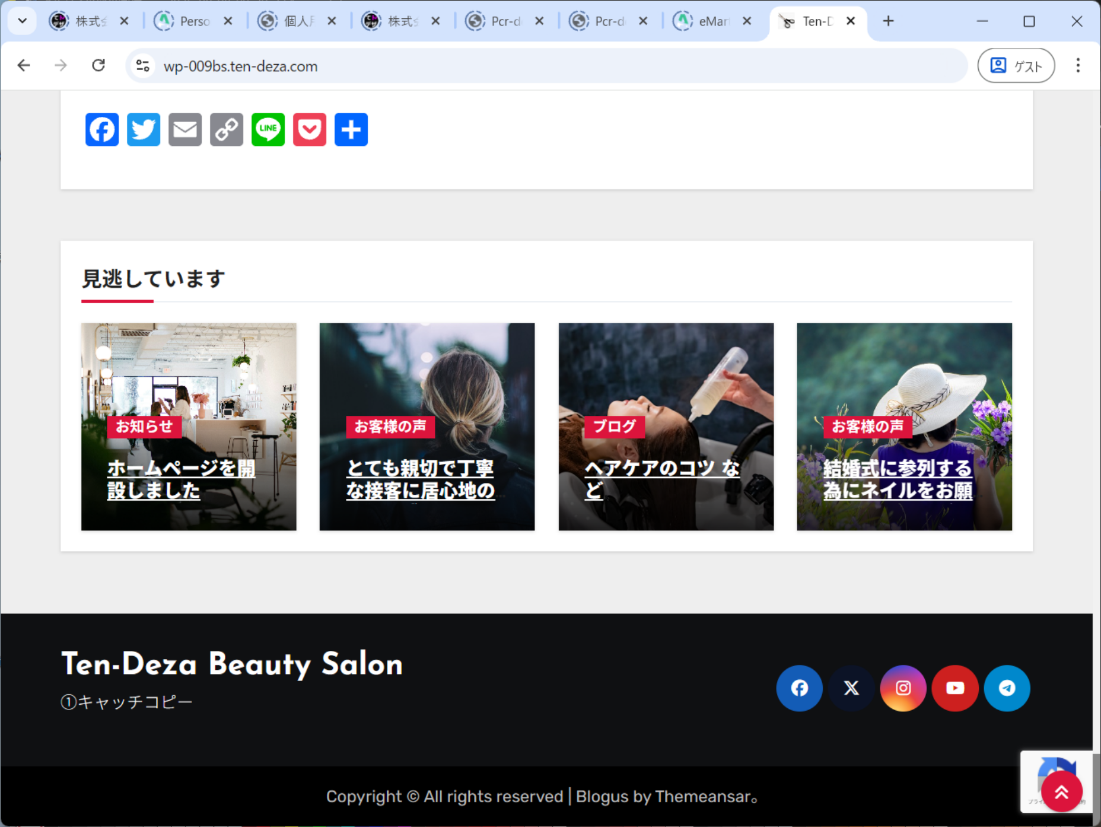1101x827 pixels.
Task: Save to Pocket using red icon
Action: tap(310, 129)
